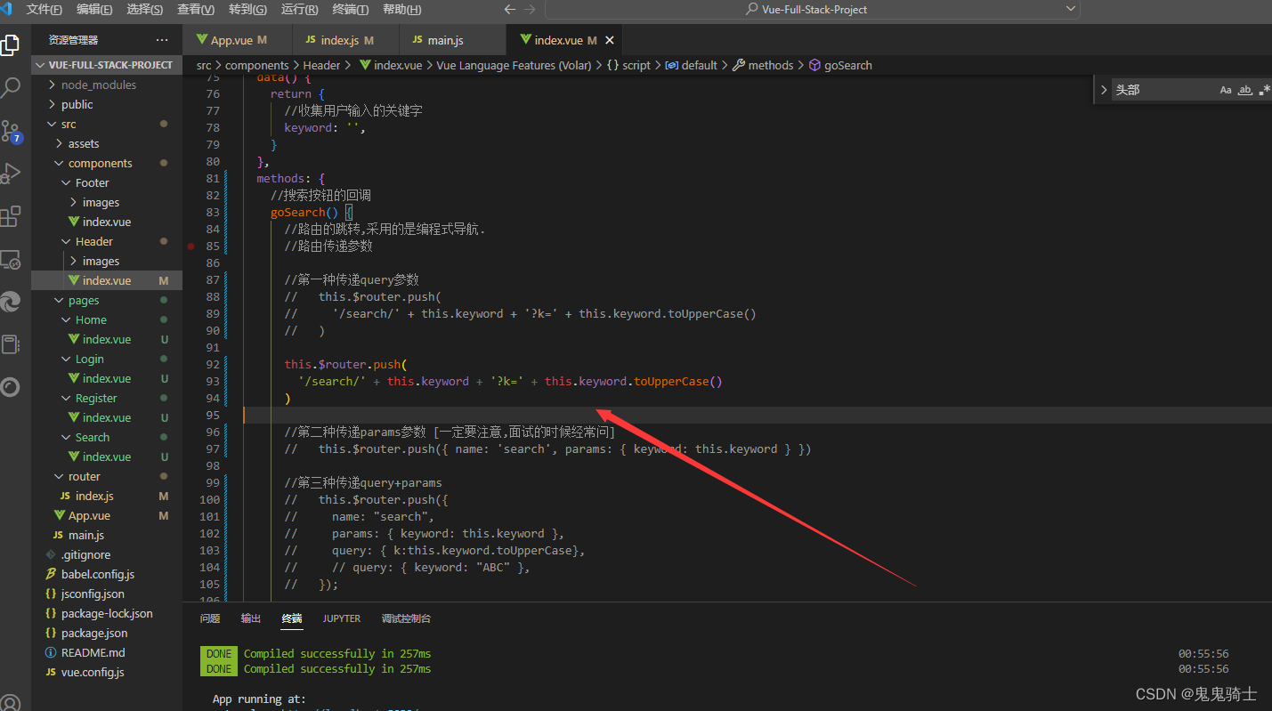Switch to the index.js editor tab
Viewport: 1272px width, 711px height.
tap(345, 40)
